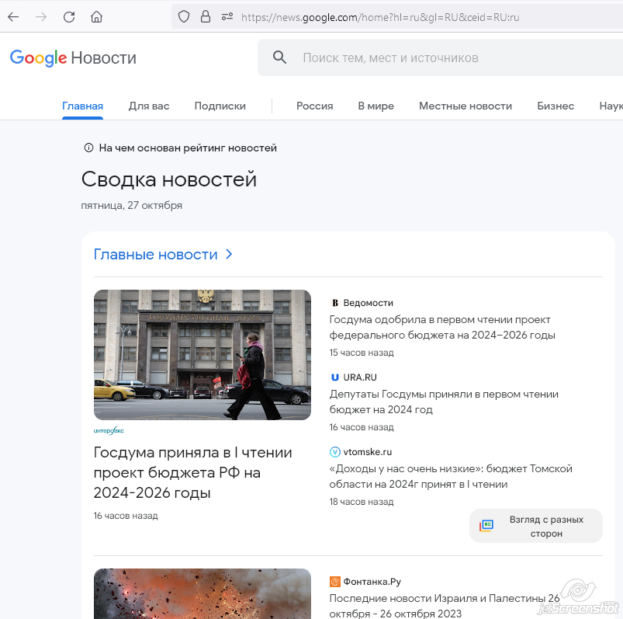This screenshot has width=623, height=619.
Task: Open Местные новости tab
Action: click(x=466, y=106)
